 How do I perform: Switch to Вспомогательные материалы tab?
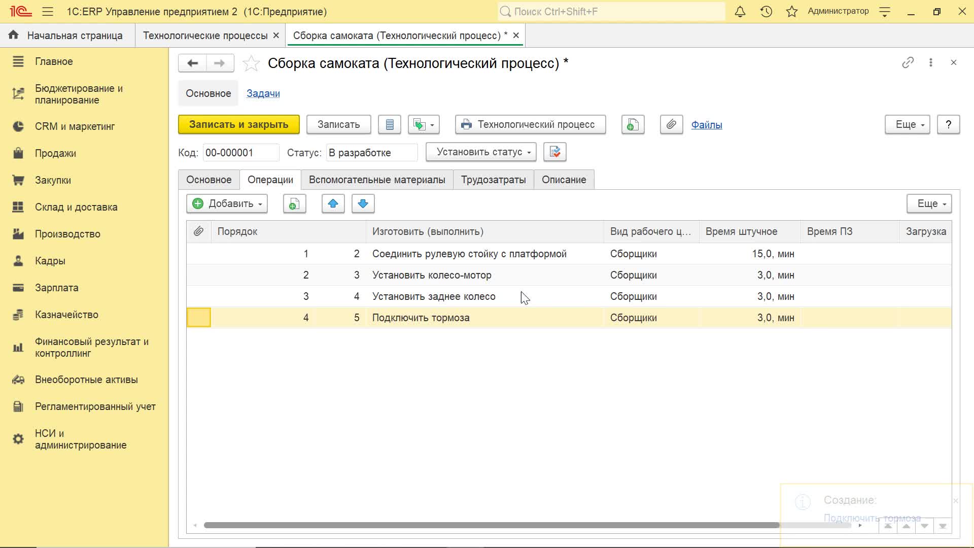pyautogui.click(x=377, y=180)
